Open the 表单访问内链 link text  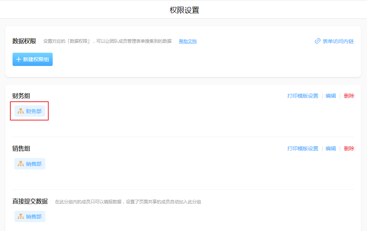click(x=338, y=41)
